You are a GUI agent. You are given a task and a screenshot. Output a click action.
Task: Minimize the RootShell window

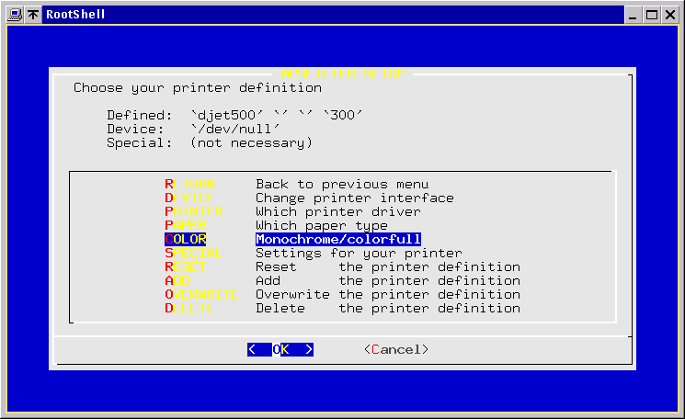click(634, 15)
